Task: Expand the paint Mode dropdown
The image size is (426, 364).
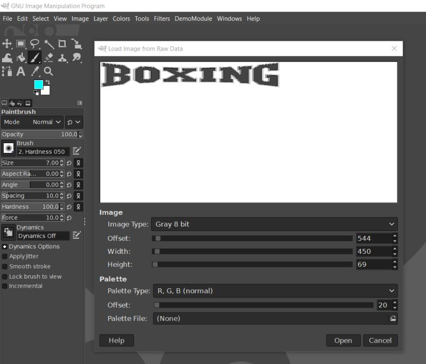Action: pyautogui.click(x=47, y=122)
